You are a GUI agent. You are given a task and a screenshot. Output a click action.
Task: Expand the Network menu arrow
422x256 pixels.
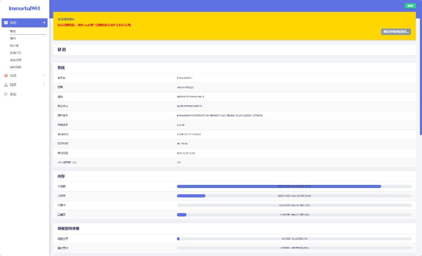click(44, 85)
